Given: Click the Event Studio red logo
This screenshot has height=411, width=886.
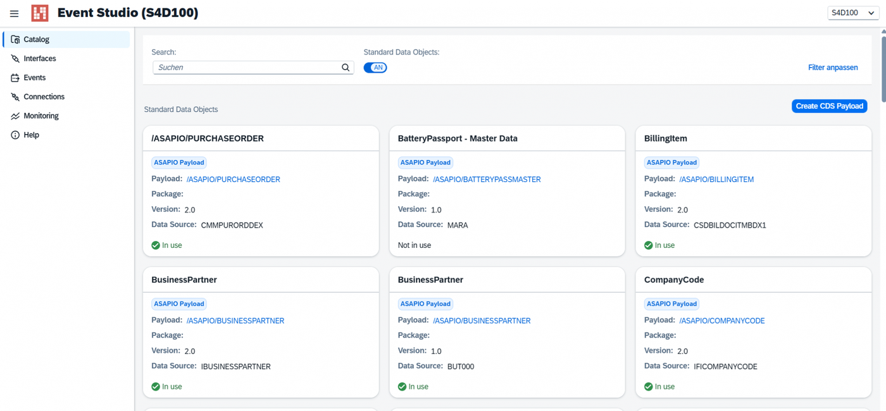Looking at the screenshot, I should pos(40,13).
